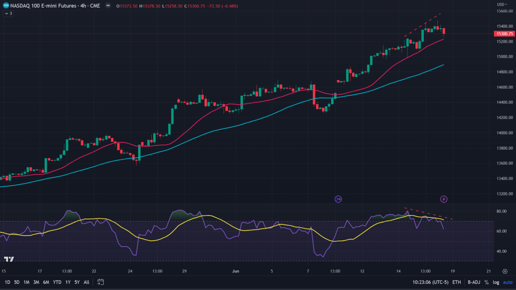Viewport: 516px width, 290px height.
Task: Click the NASDAQ 100 symbol logo icon
Action: click(x=5, y=6)
